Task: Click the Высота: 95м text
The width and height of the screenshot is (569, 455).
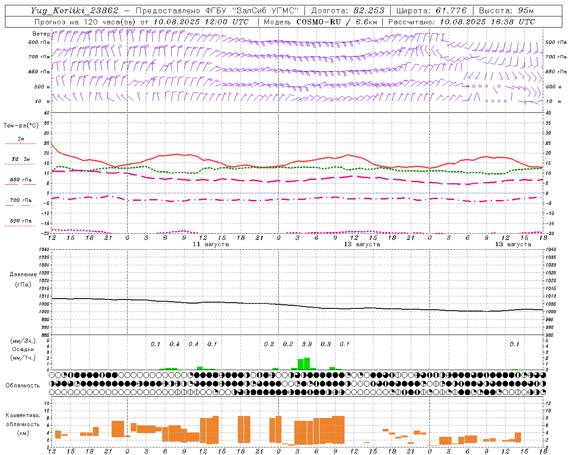Action: pos(505,11)
